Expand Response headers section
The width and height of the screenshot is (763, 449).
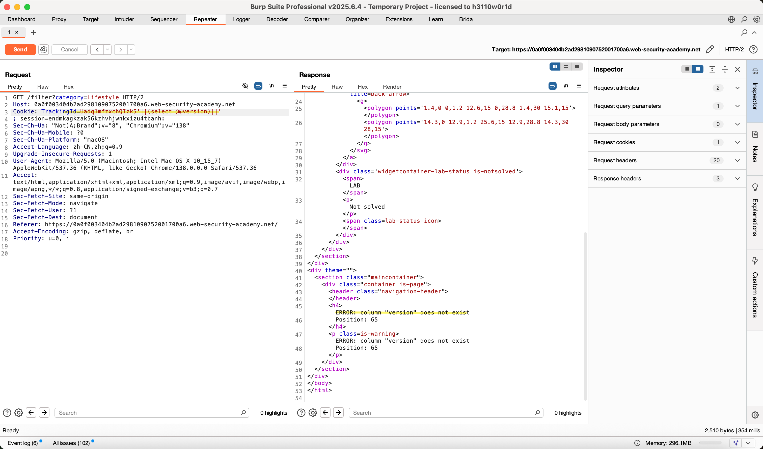tap(667, 178)
